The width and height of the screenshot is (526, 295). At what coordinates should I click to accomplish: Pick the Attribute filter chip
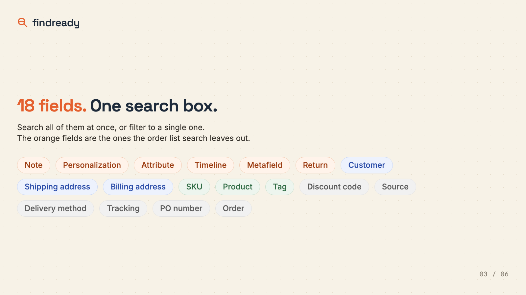tap(158, 165)
